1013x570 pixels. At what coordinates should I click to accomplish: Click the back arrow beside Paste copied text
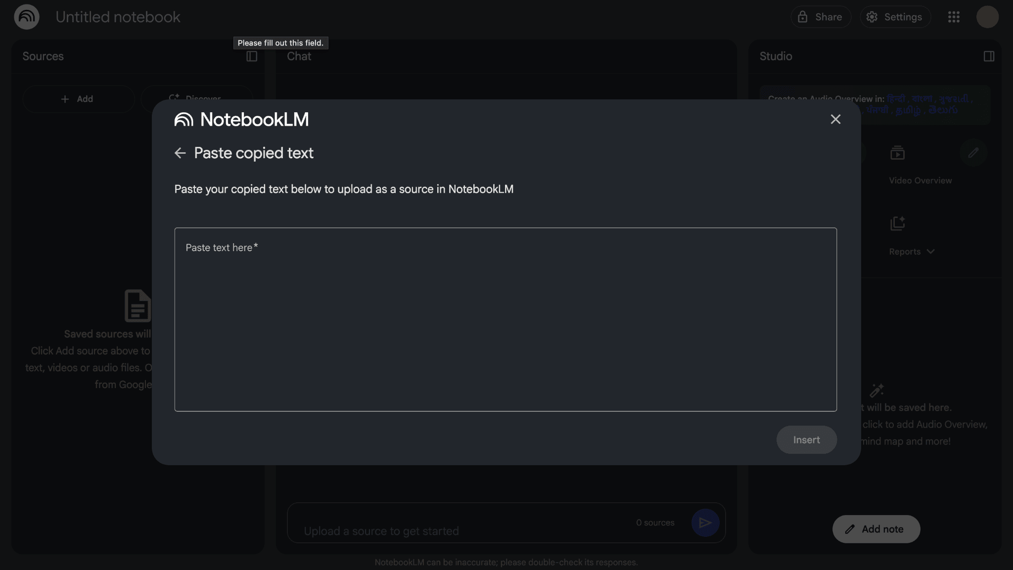pyautogui.click(x=180, y=153)
